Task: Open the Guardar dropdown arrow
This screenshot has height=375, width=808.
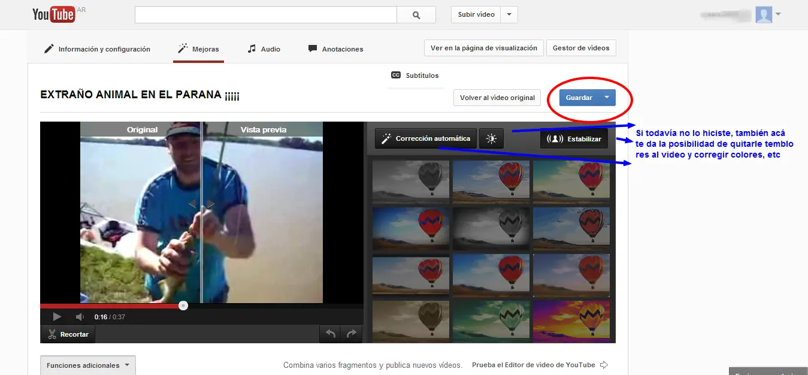Action: click(x=607, y=98)
